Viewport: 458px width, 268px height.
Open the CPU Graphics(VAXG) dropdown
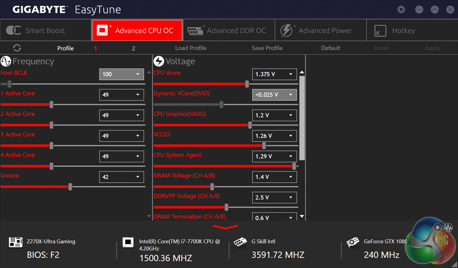click(275, 115)
